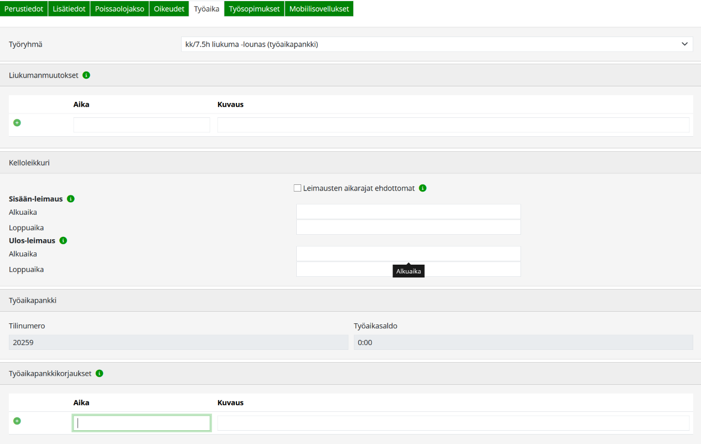Click Ulos-leimaus Alkuaika input field
Image resolution: width=701 pixels, height=444 pixels.
[409, 254]
